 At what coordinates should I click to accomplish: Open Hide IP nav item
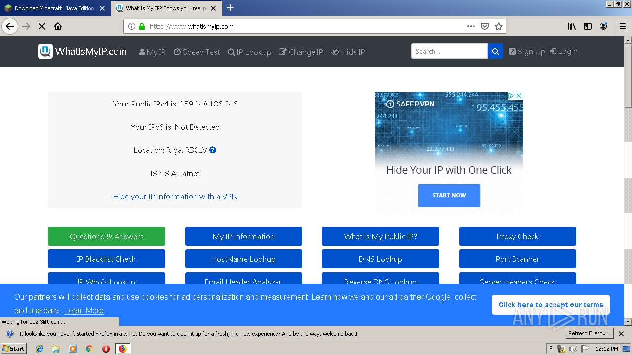coord(348,52)
